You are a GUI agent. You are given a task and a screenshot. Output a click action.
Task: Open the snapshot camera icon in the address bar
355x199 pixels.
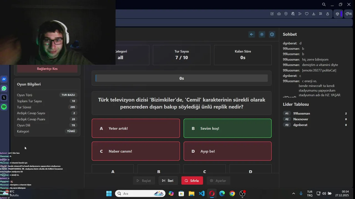[x=279, y=14]
